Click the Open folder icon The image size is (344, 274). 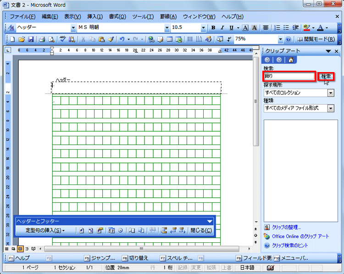point(22,39)
